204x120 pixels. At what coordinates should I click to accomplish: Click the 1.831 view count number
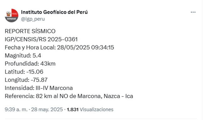pos(72,110)
